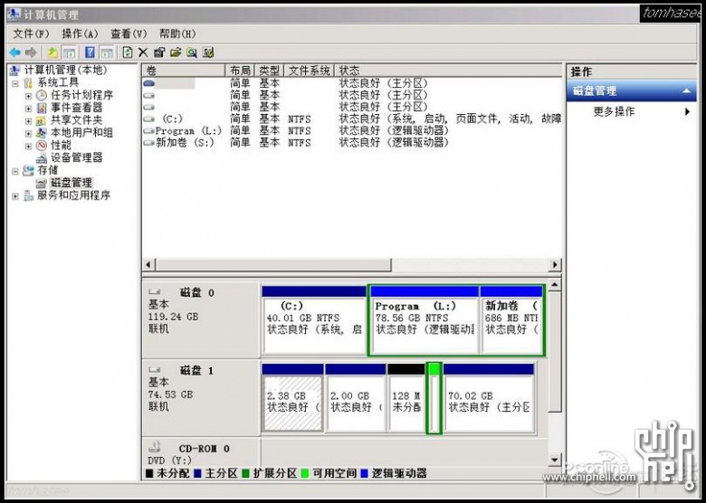Select the Program (L:) 78.56 GB partition
706x503 pixels.
425,320
